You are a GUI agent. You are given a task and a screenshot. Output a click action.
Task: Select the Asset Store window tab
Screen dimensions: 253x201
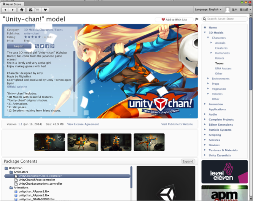click(x=12, y=4)
